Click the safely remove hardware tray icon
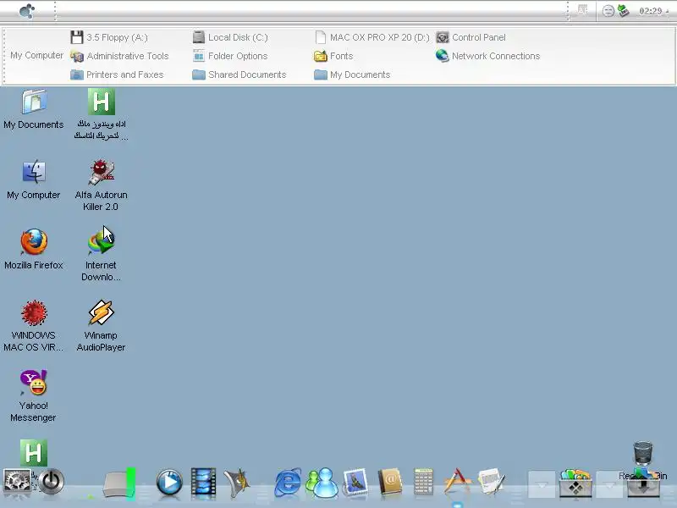Image resolution: width=677 pixels, height=508 pixels. (624, 11)
